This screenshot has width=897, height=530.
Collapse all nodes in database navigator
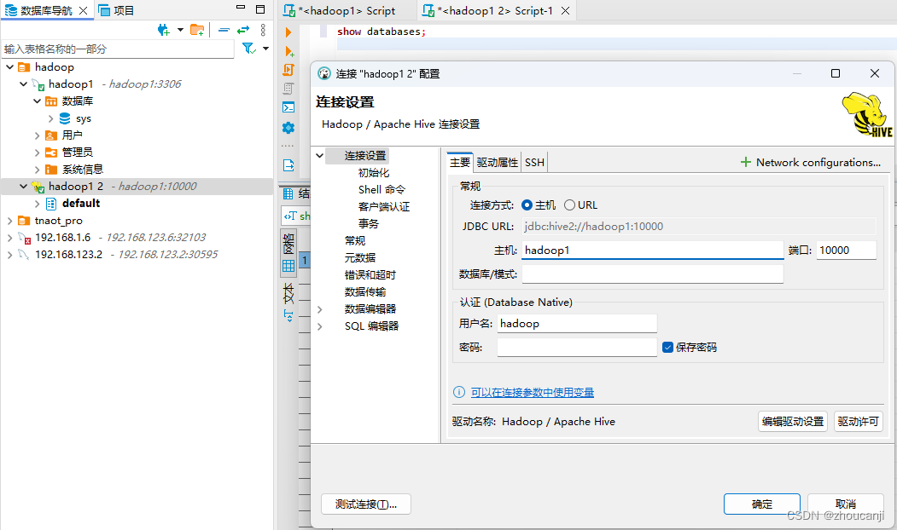[223, 29]
